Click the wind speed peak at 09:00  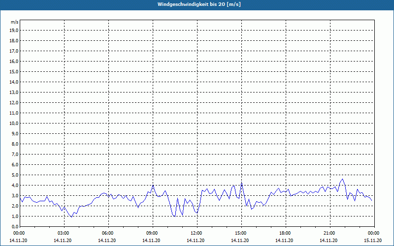pyautogui.click(x=153, y=185)
